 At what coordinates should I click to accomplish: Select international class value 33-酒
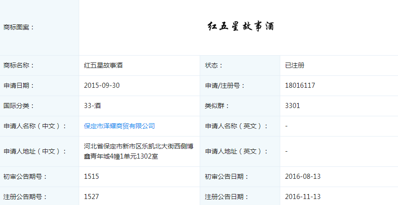point(92,106)
